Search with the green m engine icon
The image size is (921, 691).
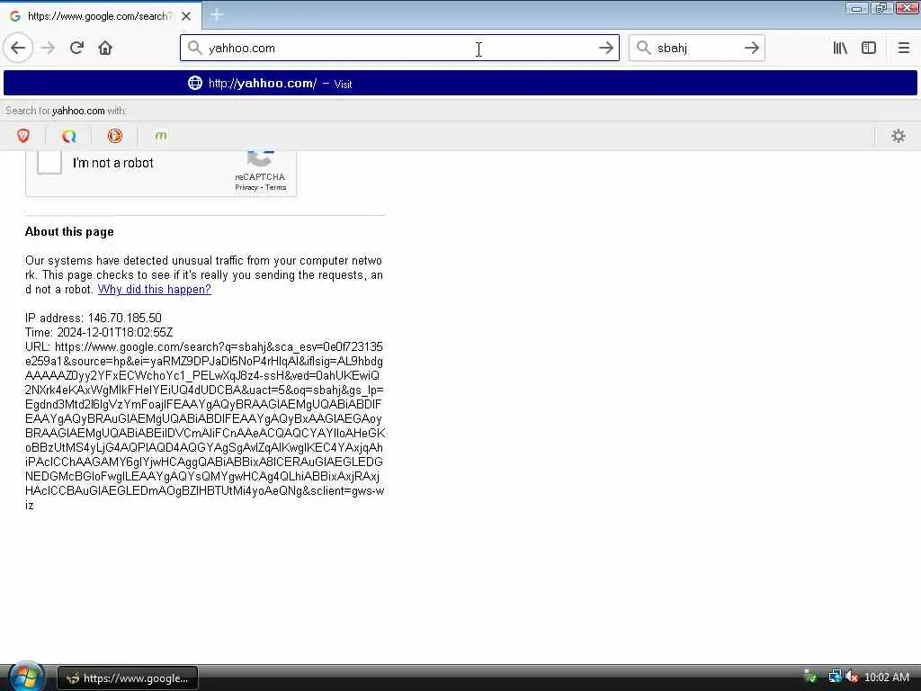tap(161, 137)
